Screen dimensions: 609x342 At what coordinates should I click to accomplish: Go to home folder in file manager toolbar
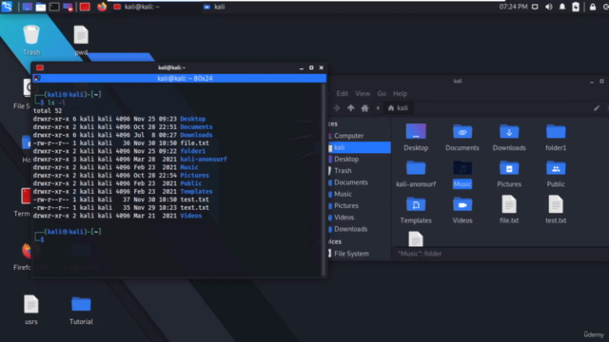click(364, 108)
